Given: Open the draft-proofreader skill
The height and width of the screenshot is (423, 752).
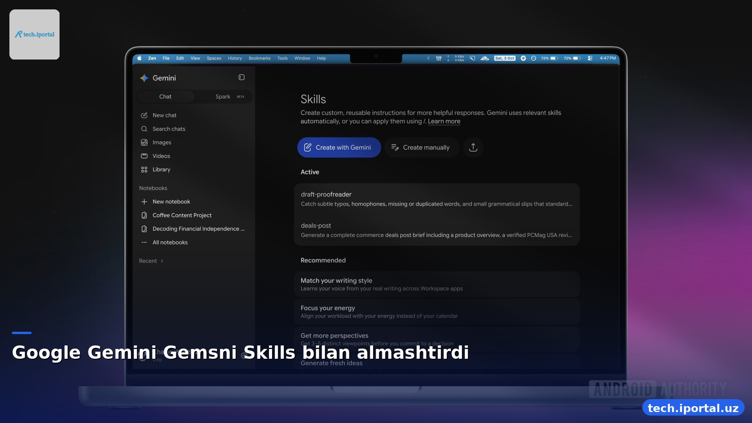Looking at the screenshot, I should pyautogui.click(x=437, y=199).
